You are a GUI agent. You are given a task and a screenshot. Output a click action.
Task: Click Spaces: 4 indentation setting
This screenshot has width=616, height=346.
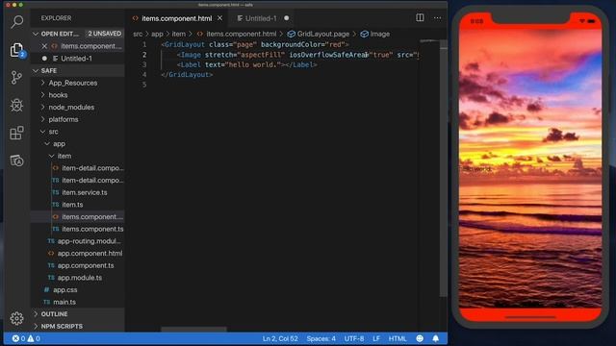(x=321, y=338)
